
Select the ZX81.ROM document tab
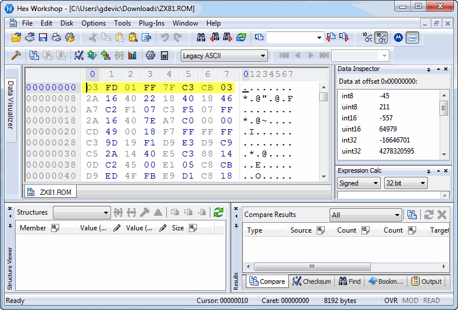[50, 193]
